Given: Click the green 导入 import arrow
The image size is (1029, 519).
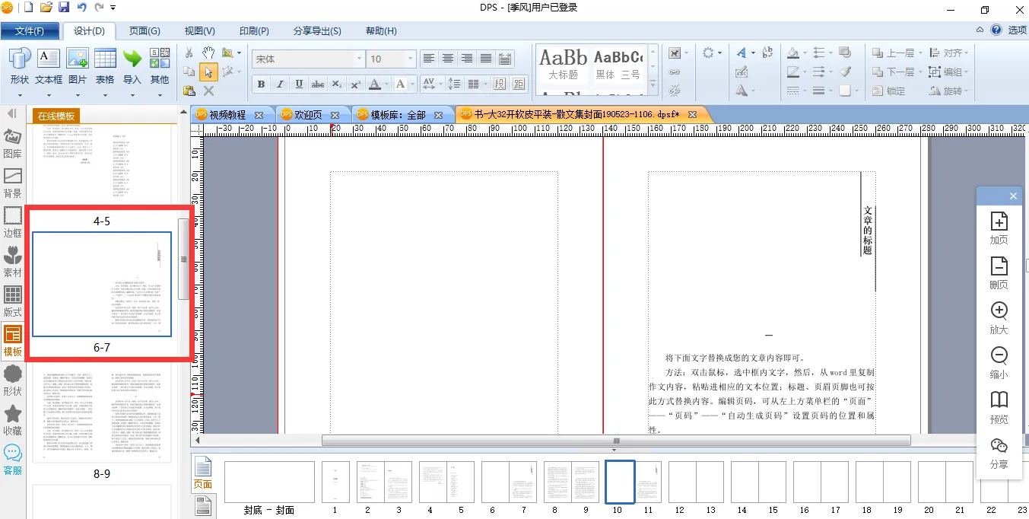Looking at the screenshot, I should (x=132, y=59).
